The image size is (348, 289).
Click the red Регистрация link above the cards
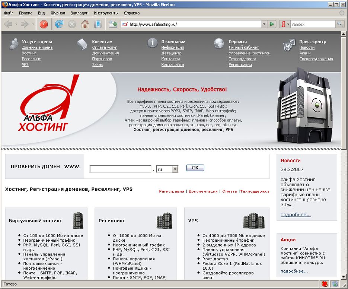tap(172, 191)
